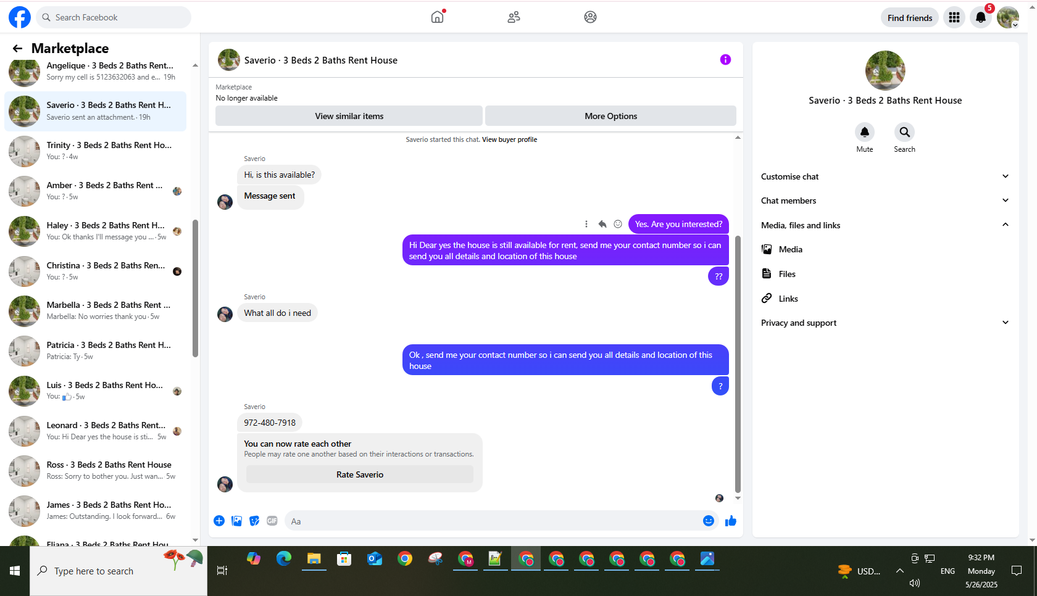Open Task View on the taskbar

coord(222,571)
